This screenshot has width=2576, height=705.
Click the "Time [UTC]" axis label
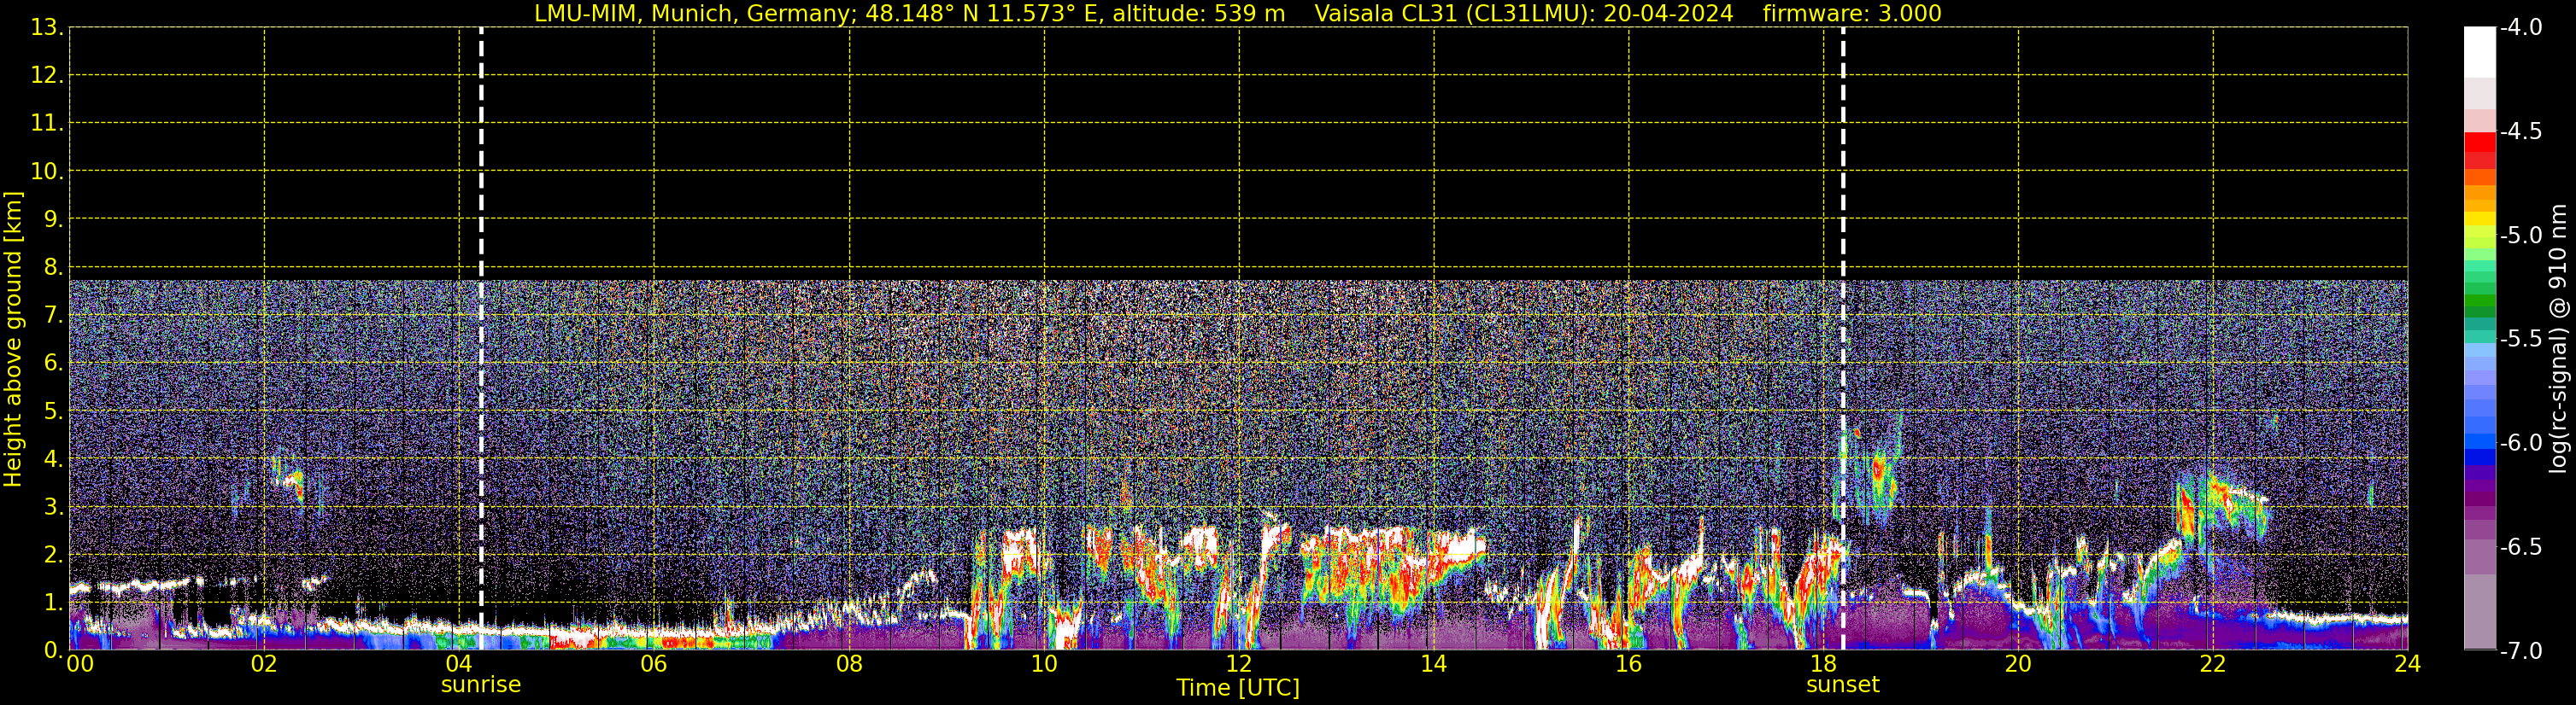(x=1238, y=688)
